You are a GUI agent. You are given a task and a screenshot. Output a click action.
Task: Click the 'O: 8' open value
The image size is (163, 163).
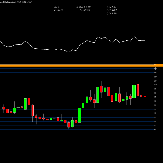pos(57,7)
